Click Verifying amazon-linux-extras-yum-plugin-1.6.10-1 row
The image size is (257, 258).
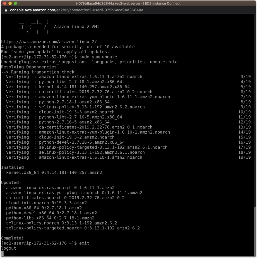tap(128, 132)
